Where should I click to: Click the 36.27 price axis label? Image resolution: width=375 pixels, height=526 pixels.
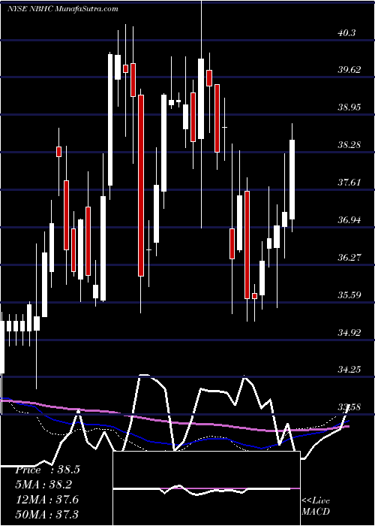[x=349, y=258]
